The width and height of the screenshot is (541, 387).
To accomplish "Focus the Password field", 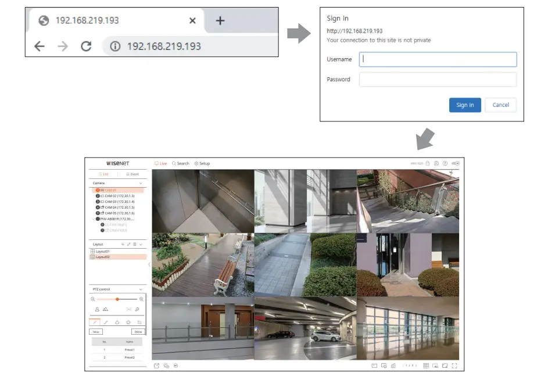I will (x=438, y=80).
